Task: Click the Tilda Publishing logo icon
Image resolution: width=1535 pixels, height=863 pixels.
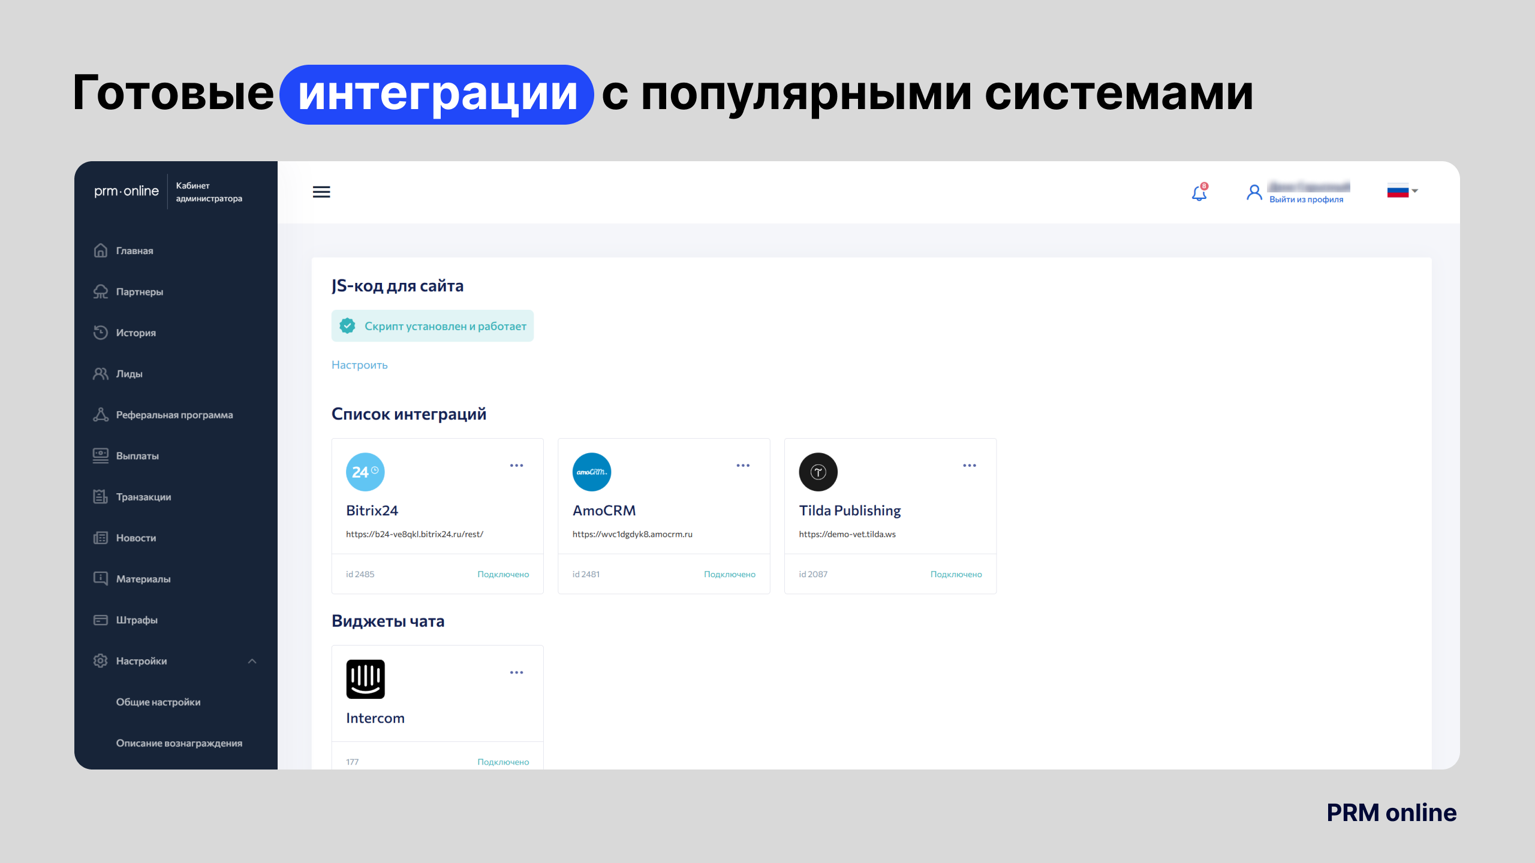Action: (818, 472)
